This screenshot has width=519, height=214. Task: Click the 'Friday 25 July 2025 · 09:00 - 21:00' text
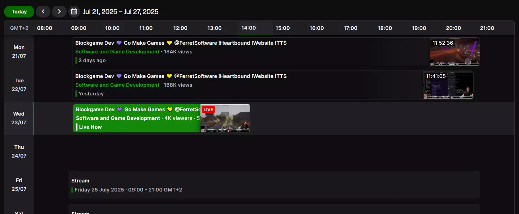pyautogui.click(x=128, y=190)
